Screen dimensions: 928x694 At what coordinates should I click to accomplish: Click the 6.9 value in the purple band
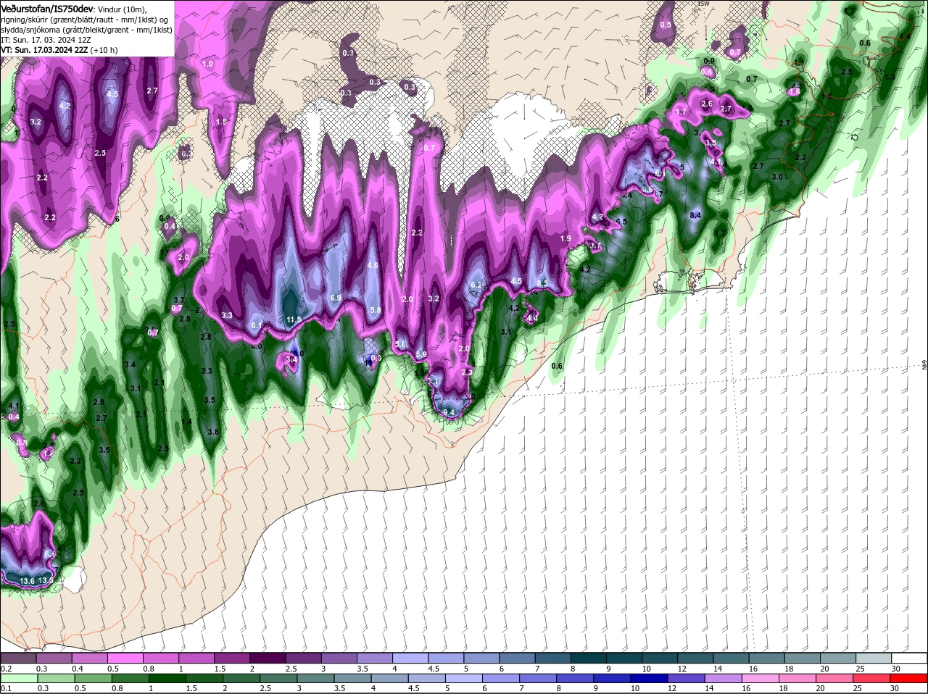(336, 298)
